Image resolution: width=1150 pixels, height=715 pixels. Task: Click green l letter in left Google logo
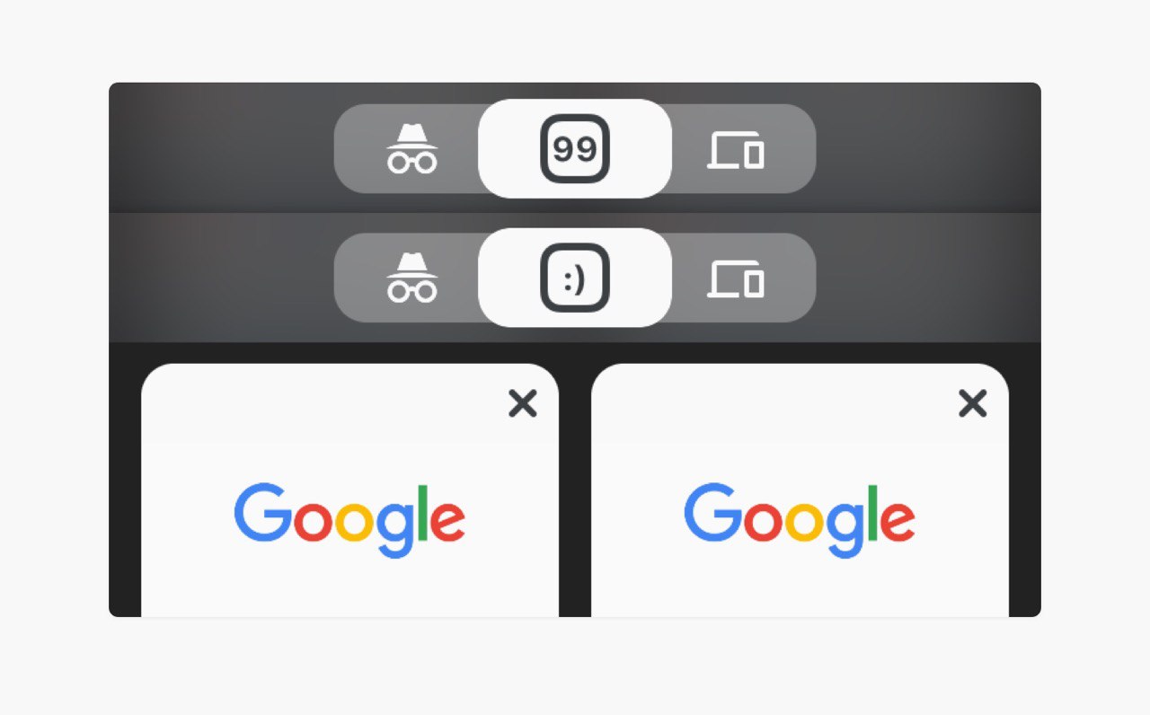423,511
